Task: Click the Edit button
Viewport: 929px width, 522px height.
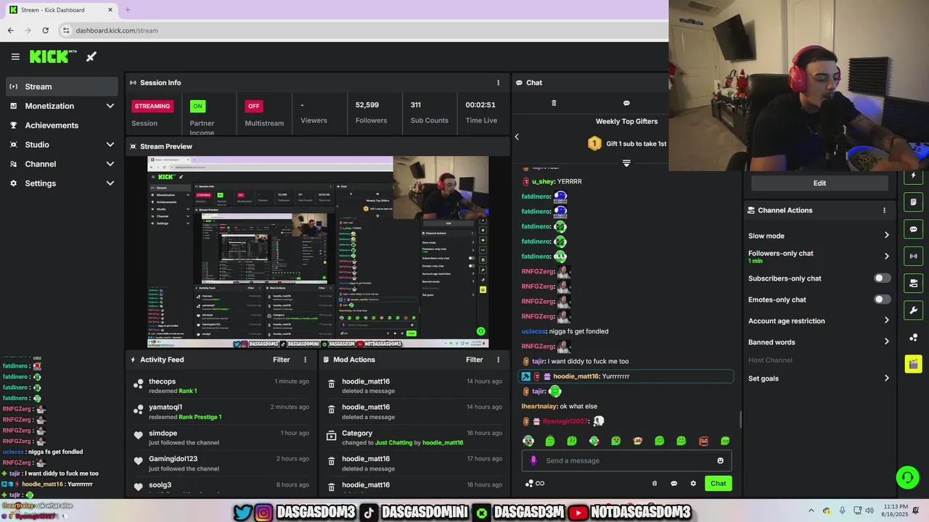Action: (819, 183)
